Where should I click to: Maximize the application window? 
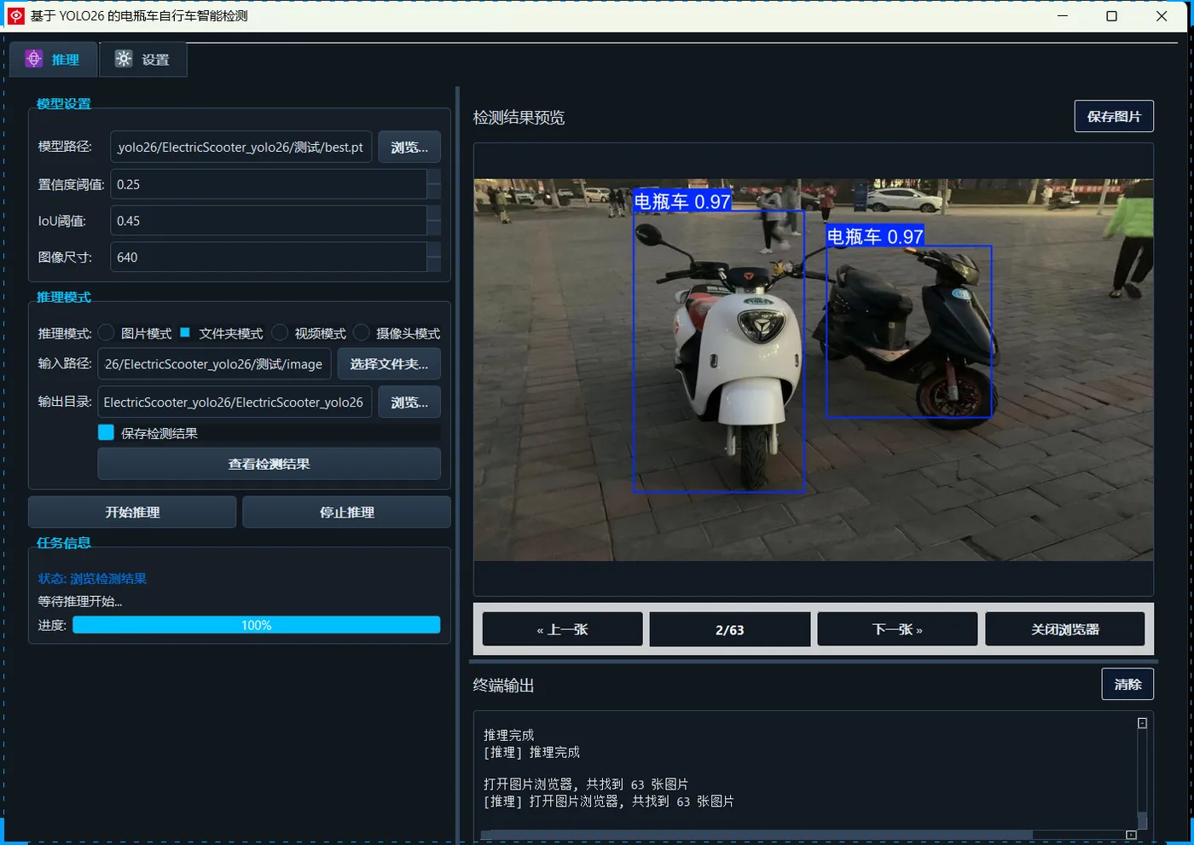pos(1111,16)
